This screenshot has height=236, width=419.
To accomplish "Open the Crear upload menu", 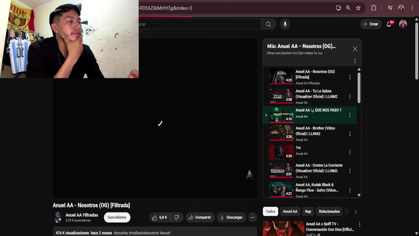I will [371, 24].
